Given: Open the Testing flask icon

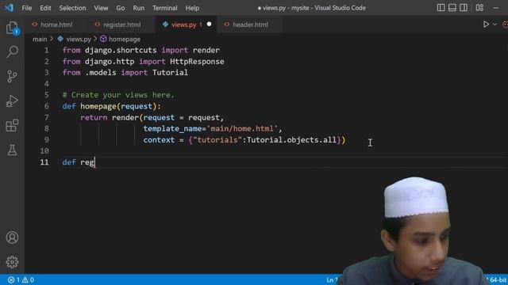Looking at the screenshot, I should [12, 150].
